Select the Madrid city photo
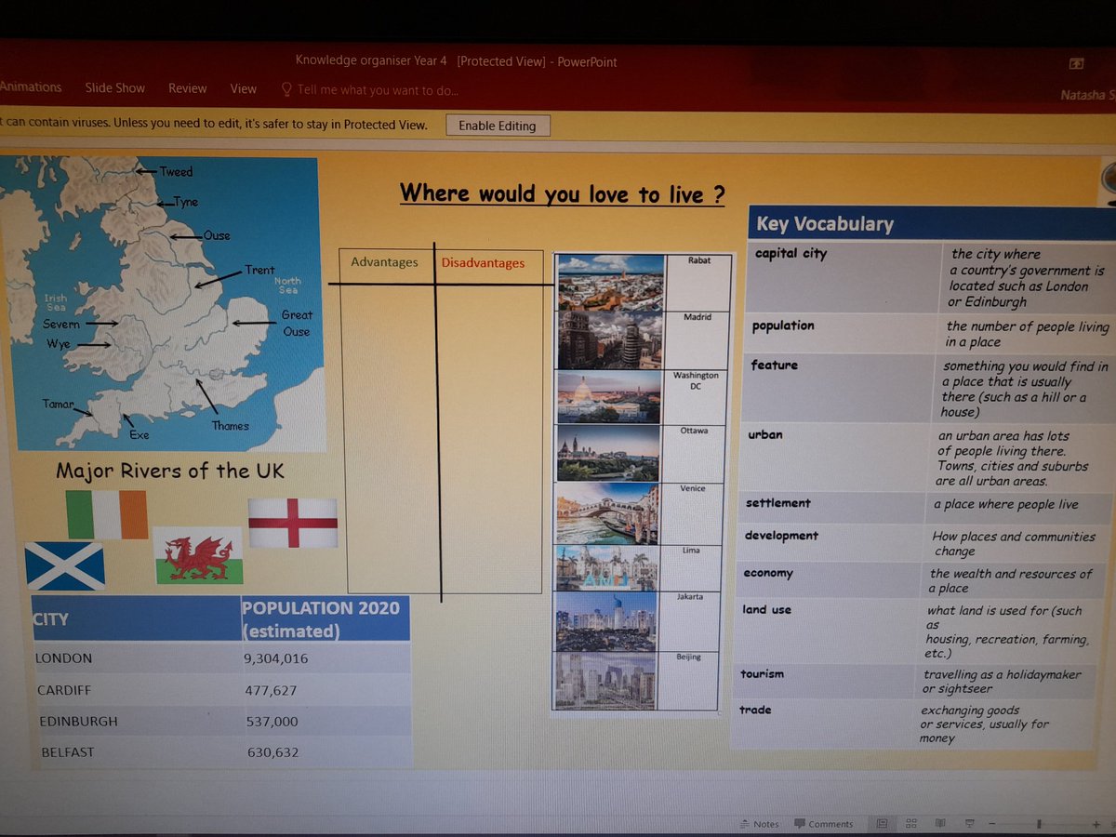Screen dimensions: 1116x837 [x=610, y=340]
